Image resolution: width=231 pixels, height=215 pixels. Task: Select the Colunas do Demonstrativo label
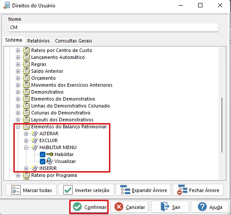point(61,113)
